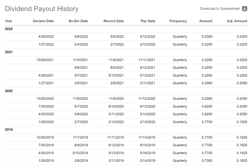Click record date 5/9/2022
Viewport: 252px width, 166px height.
(x=117, y=37)
